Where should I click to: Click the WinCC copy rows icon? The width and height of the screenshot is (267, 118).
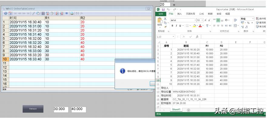(x=38, y=13)
